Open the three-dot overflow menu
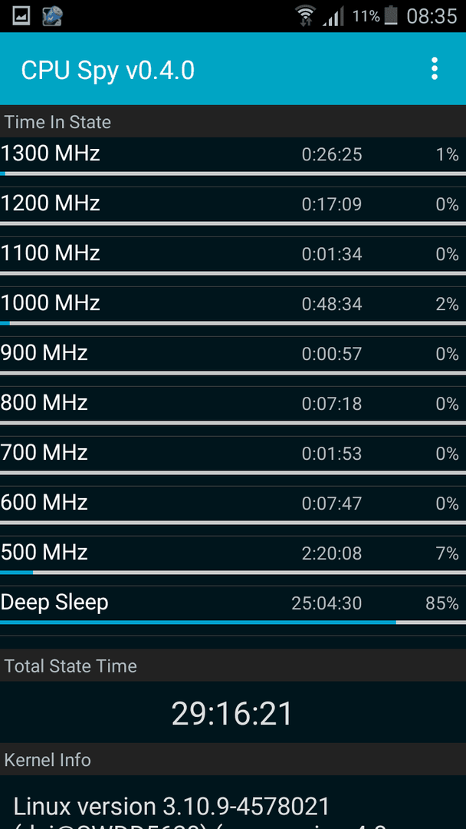Viewport: 466px width, 829px height. point(434,69)
